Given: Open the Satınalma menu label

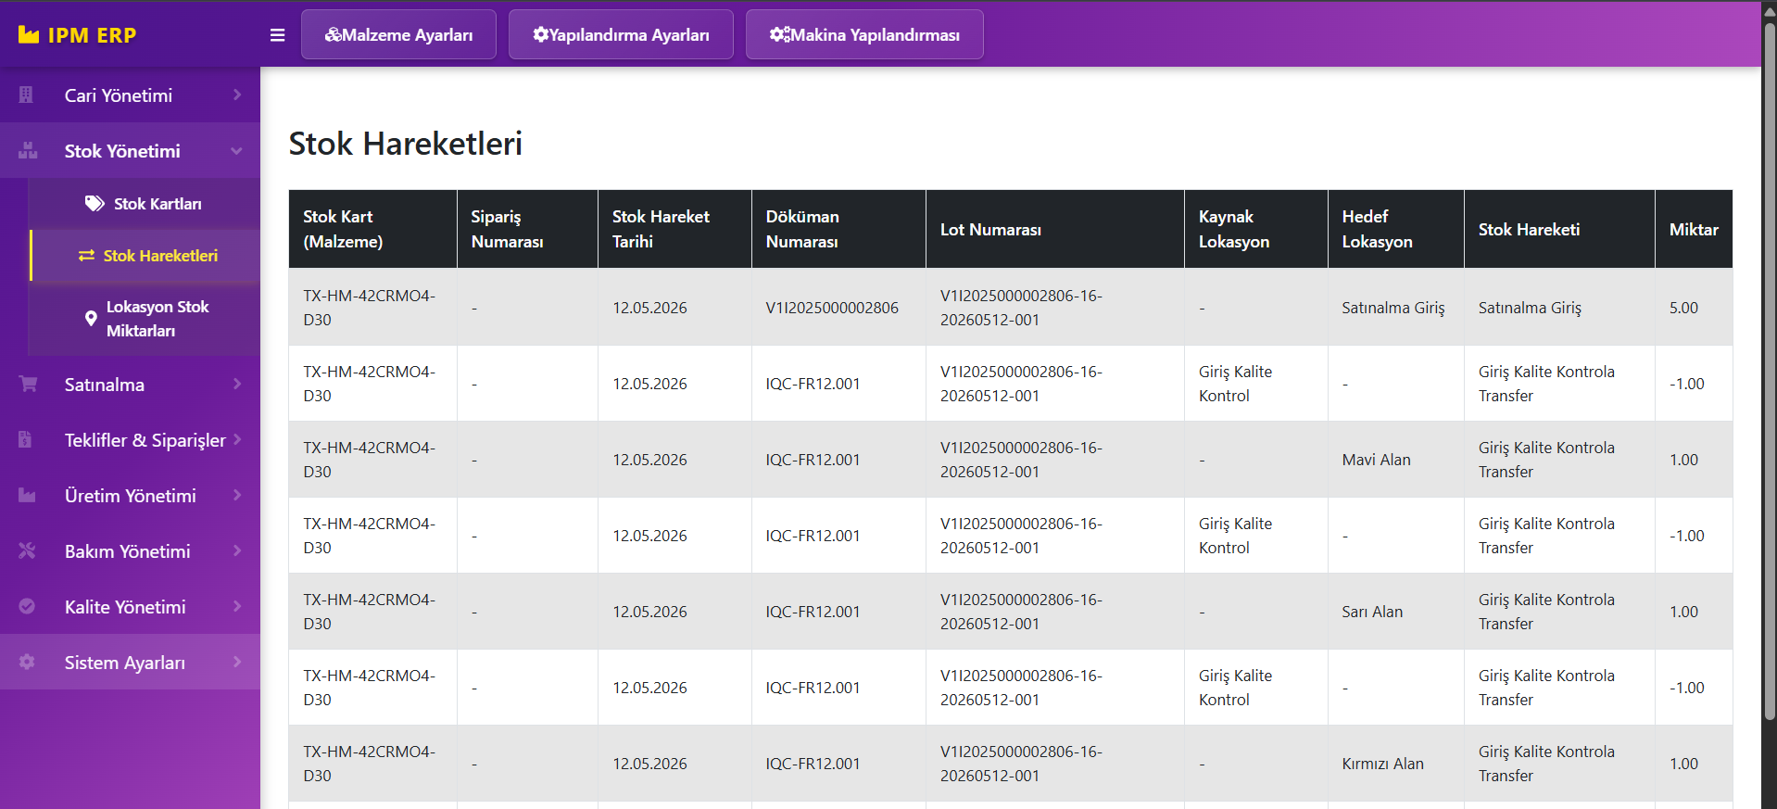Looking at the screenshot, I should [x=105, y=385].
